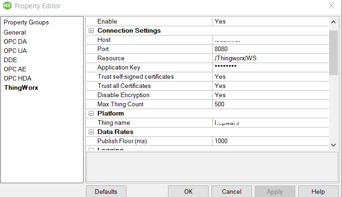Screen dimensions: 342x197
Task: Click the Platform header text
Action: click(x=111, y=114)
